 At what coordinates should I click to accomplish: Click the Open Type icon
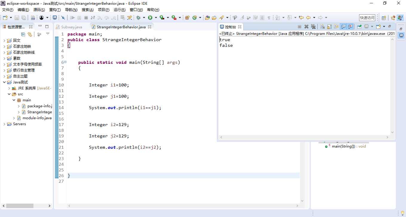click(x=207, y=18)
